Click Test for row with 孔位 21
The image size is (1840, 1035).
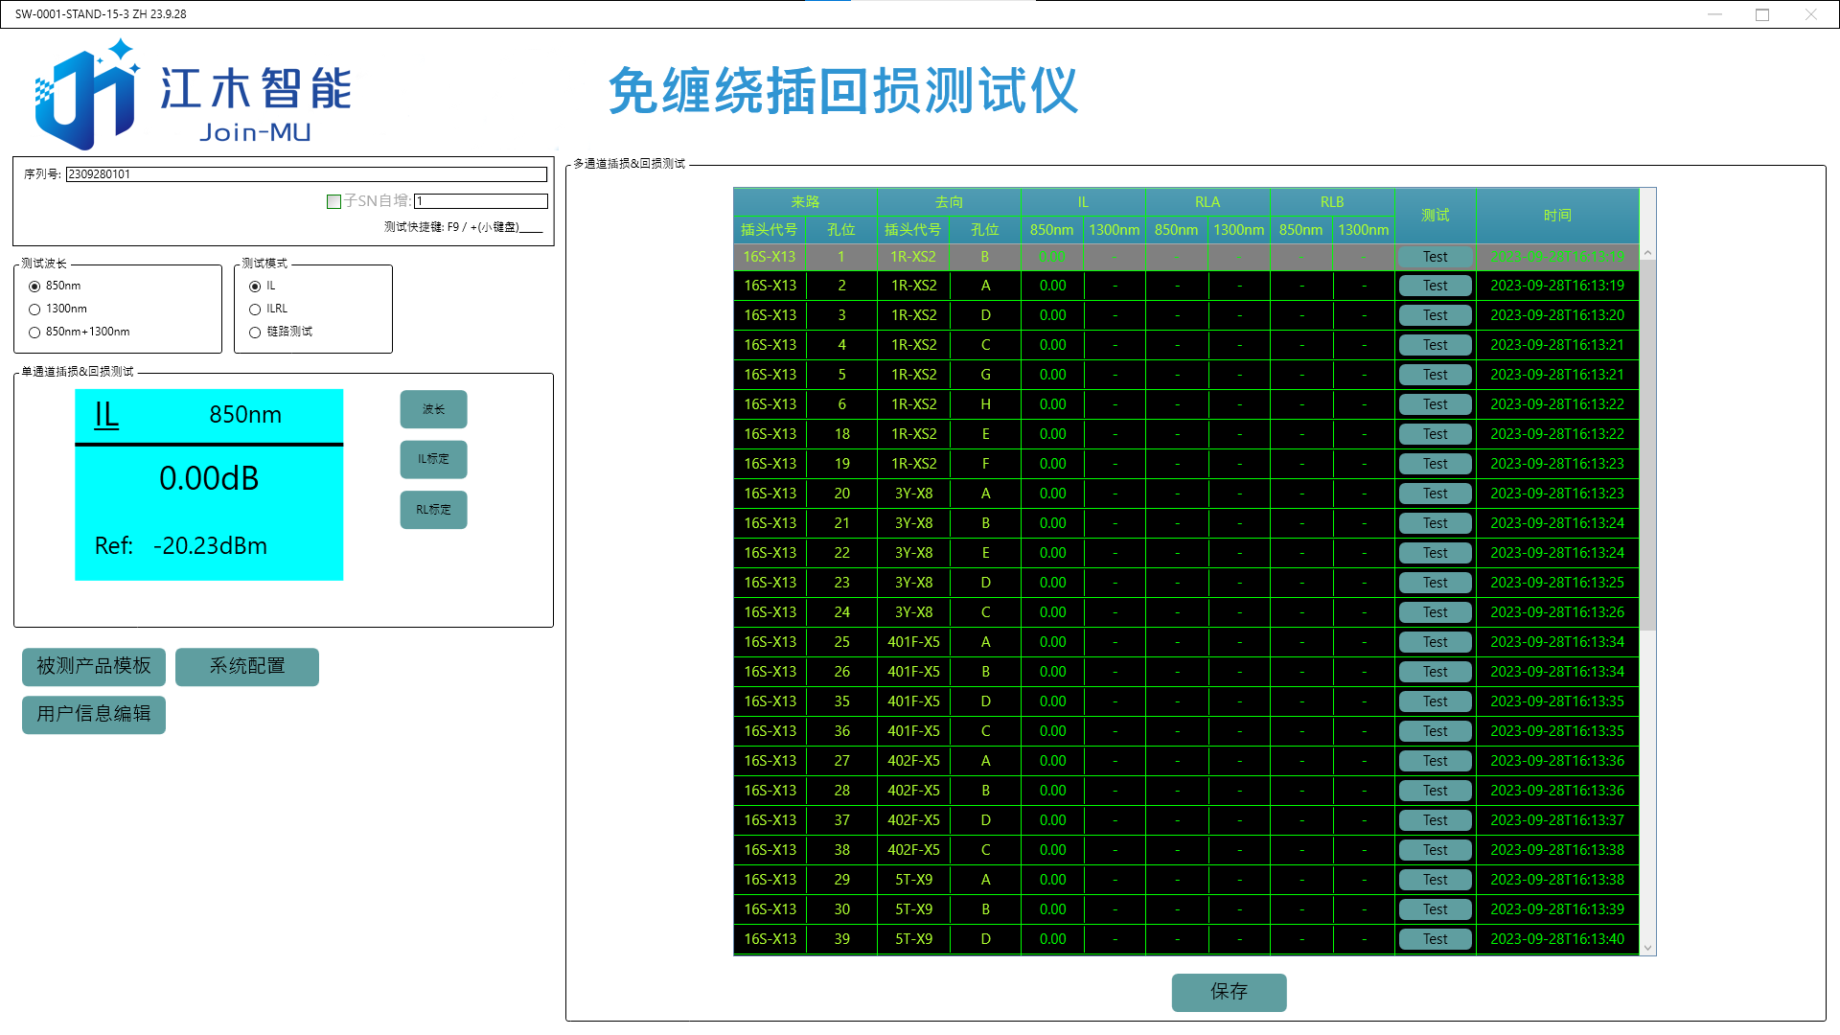1435,523
